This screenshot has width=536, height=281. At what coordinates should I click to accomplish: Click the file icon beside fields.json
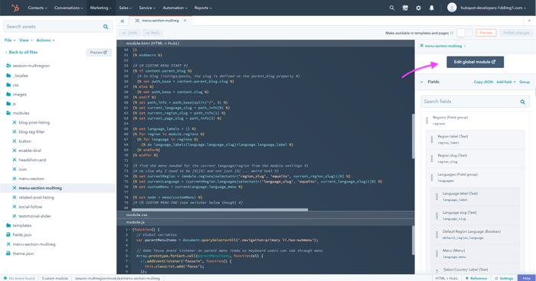click(x=8, y=234)
